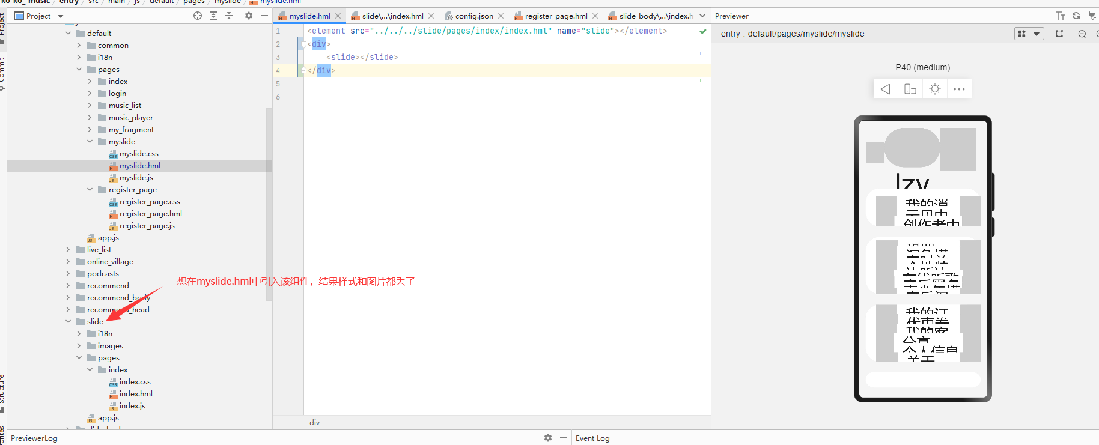Image resolution: width=1099 pixels, height=445 pixels.
Task: Switch to the slide_body\...\index.hml tab
Action: click(x=651, y=16)
